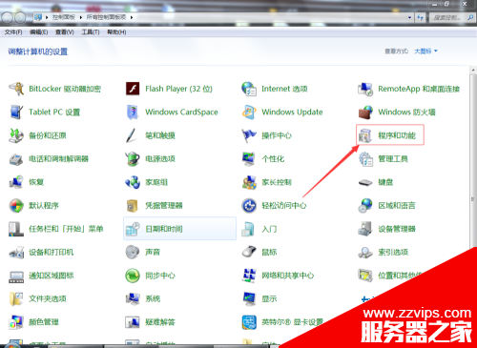The image size is (477, 348).
Task: Open BitLocker 驱动器加密 icon
Action: [x=16, y=89]
